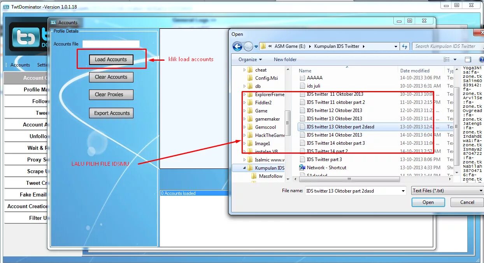Click the Change your view icon
The width and height of the screenshot is (484, 263).
pyautogui.click(x=447, y=60)
